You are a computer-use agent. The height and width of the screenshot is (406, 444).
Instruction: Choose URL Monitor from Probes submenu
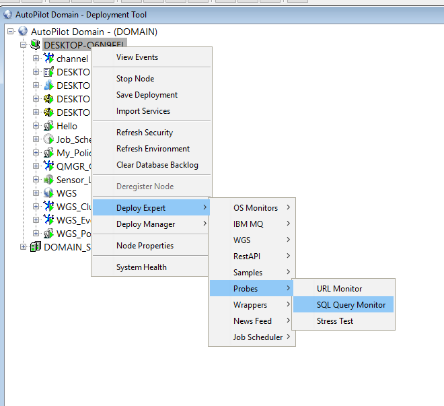[339, 289]
